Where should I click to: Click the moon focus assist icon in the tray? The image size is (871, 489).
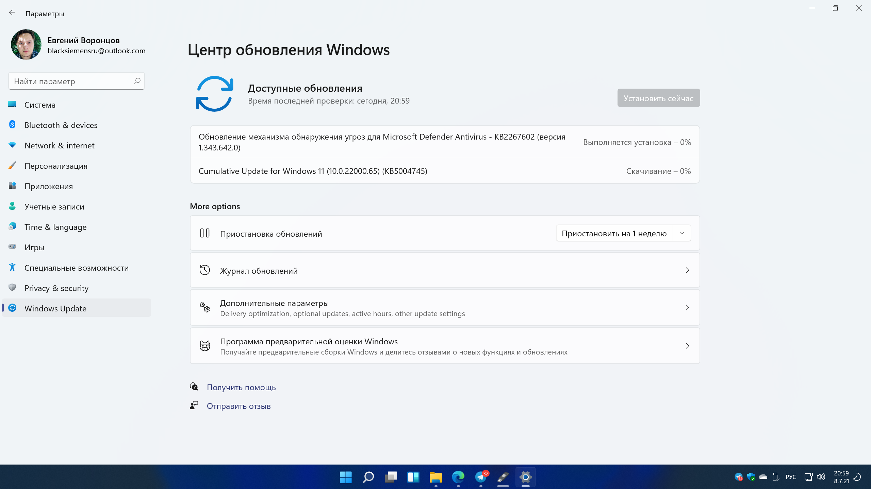(x=858, y=477)
